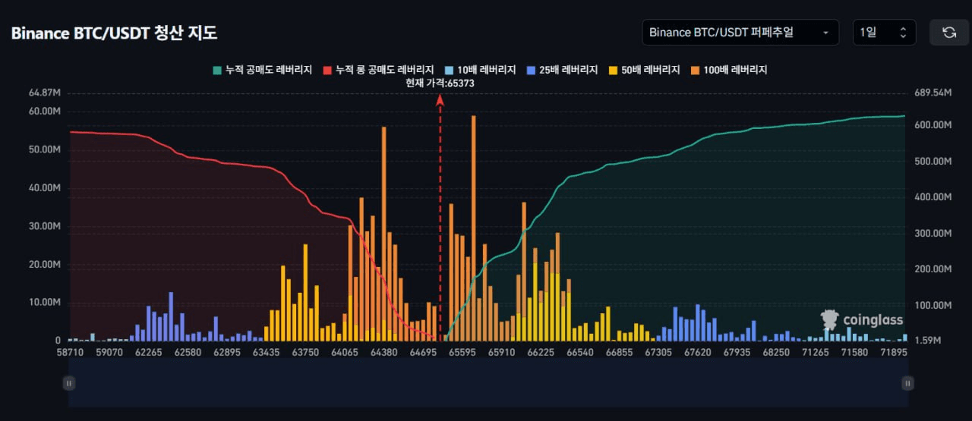Click the dropdown arrow of pair selector
This screenshot has width=972, height=421.
pyautogui.click(x=825, y=33)
